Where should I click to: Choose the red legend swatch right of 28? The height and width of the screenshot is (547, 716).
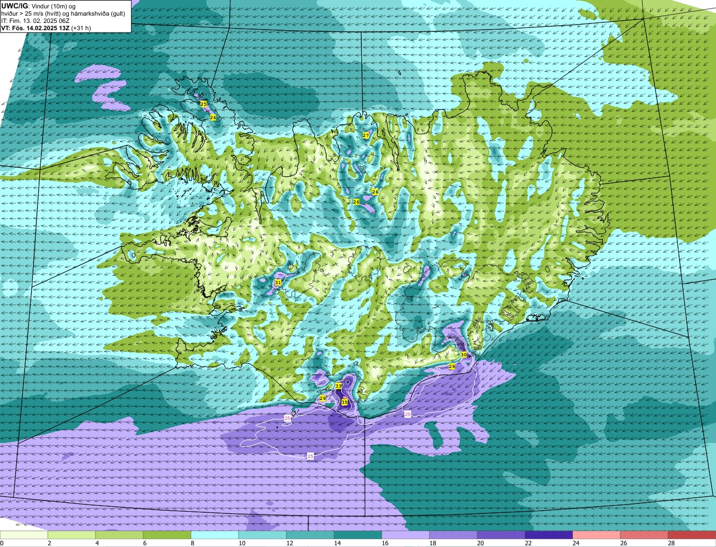pyautogui.click(x=692, y=535)
